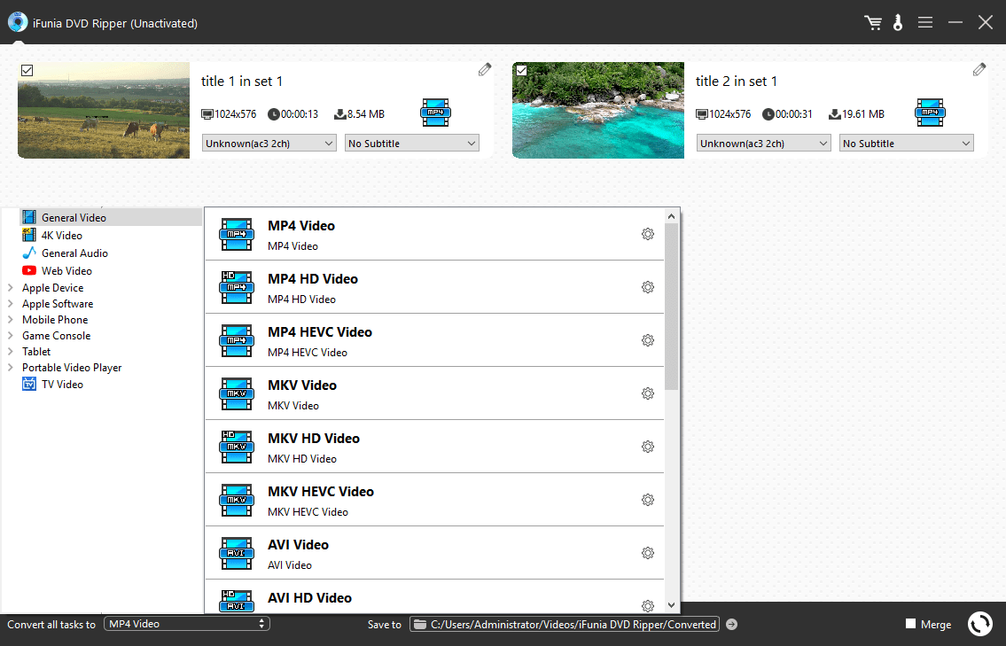1006x646 pixels.
Task: Click the format list scroll down arrow
Action: pyautogui.click(x=671, y=605)
